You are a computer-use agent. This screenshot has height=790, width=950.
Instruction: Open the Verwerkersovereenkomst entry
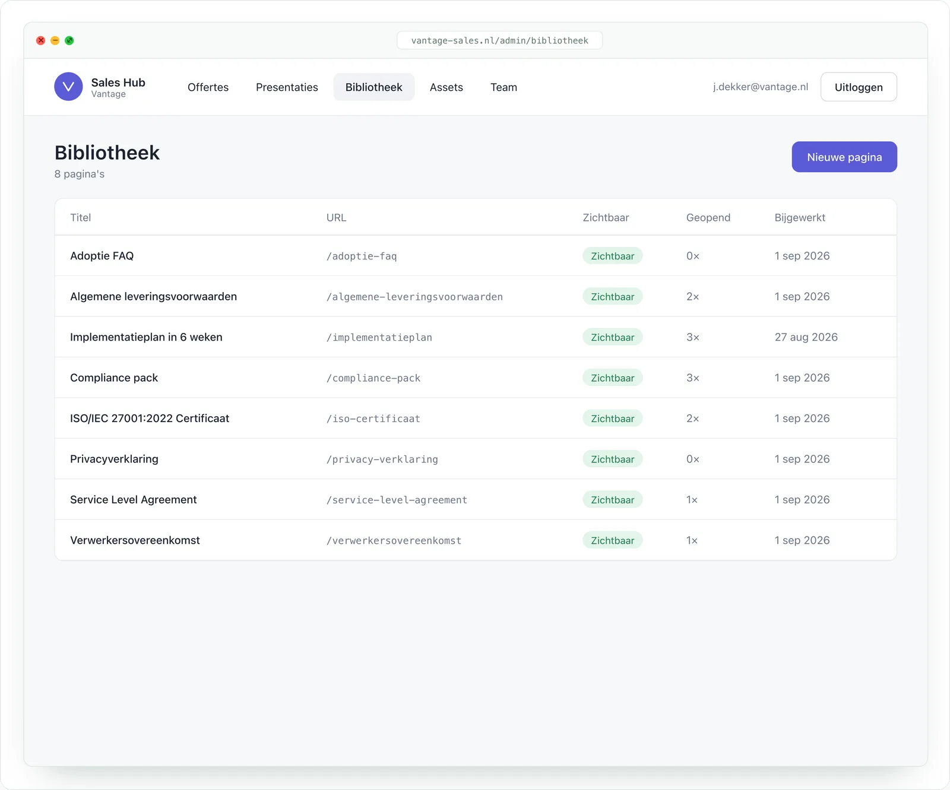135,540
